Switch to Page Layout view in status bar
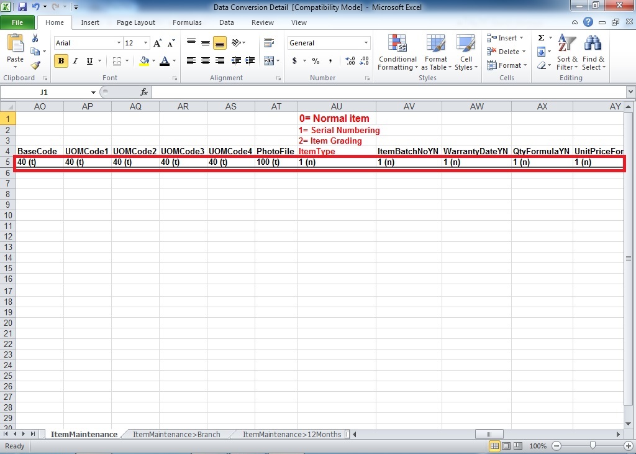This screenshot has width=636, height=454. 507,446
